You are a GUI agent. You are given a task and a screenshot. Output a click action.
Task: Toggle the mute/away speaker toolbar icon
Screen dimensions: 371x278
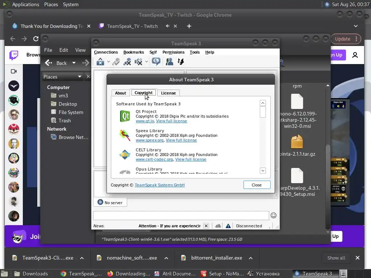click(138, 62)
